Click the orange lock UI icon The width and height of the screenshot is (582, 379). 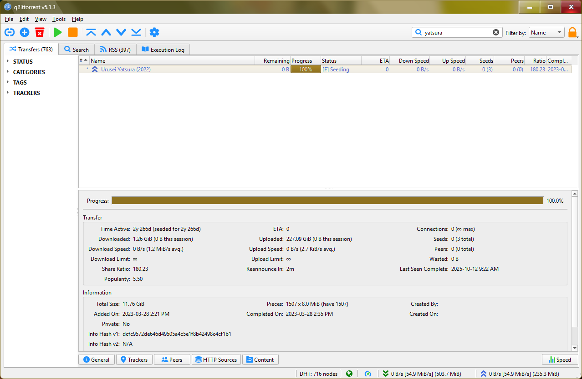(573, 33)
